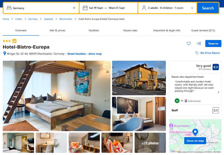Click the Reserve button

coord(213,43)
